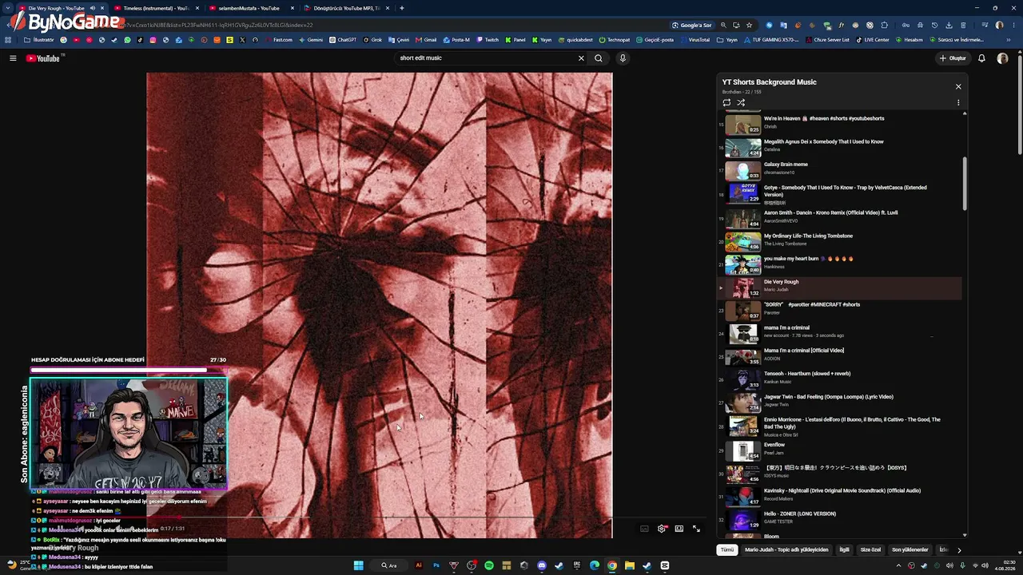Focus the 'short edit music' search field
This screenshot has height=575, width=1023.
[486, 58]
